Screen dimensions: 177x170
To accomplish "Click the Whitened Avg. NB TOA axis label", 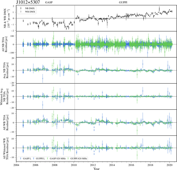I will pos(6,96).
